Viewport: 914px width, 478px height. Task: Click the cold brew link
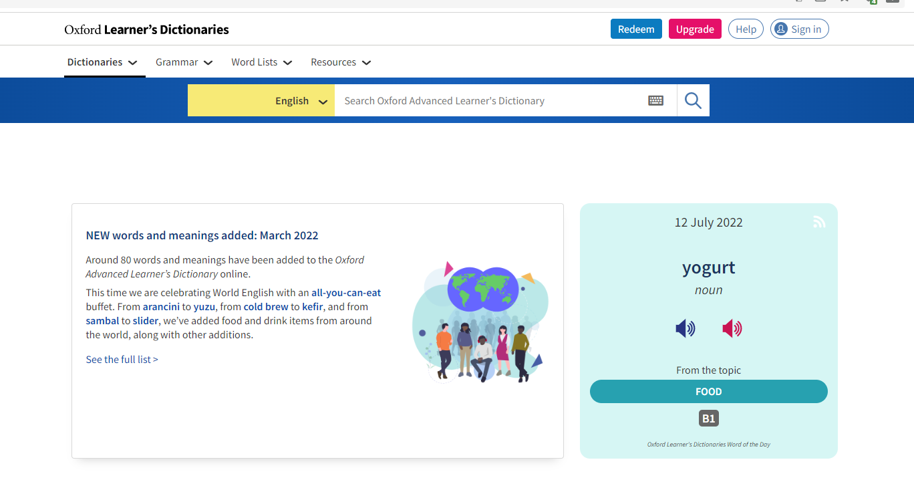(266, 307)
